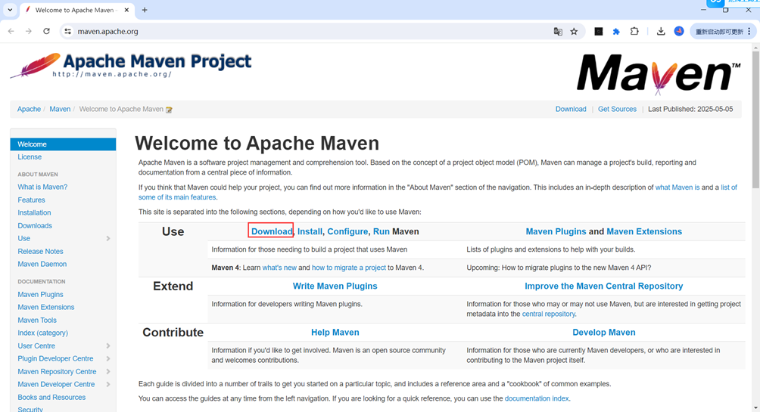Open the extensions puzzle outline icon
Image resolution: width=760 pixels, height=412 pixels.
(x=634, y=32)
